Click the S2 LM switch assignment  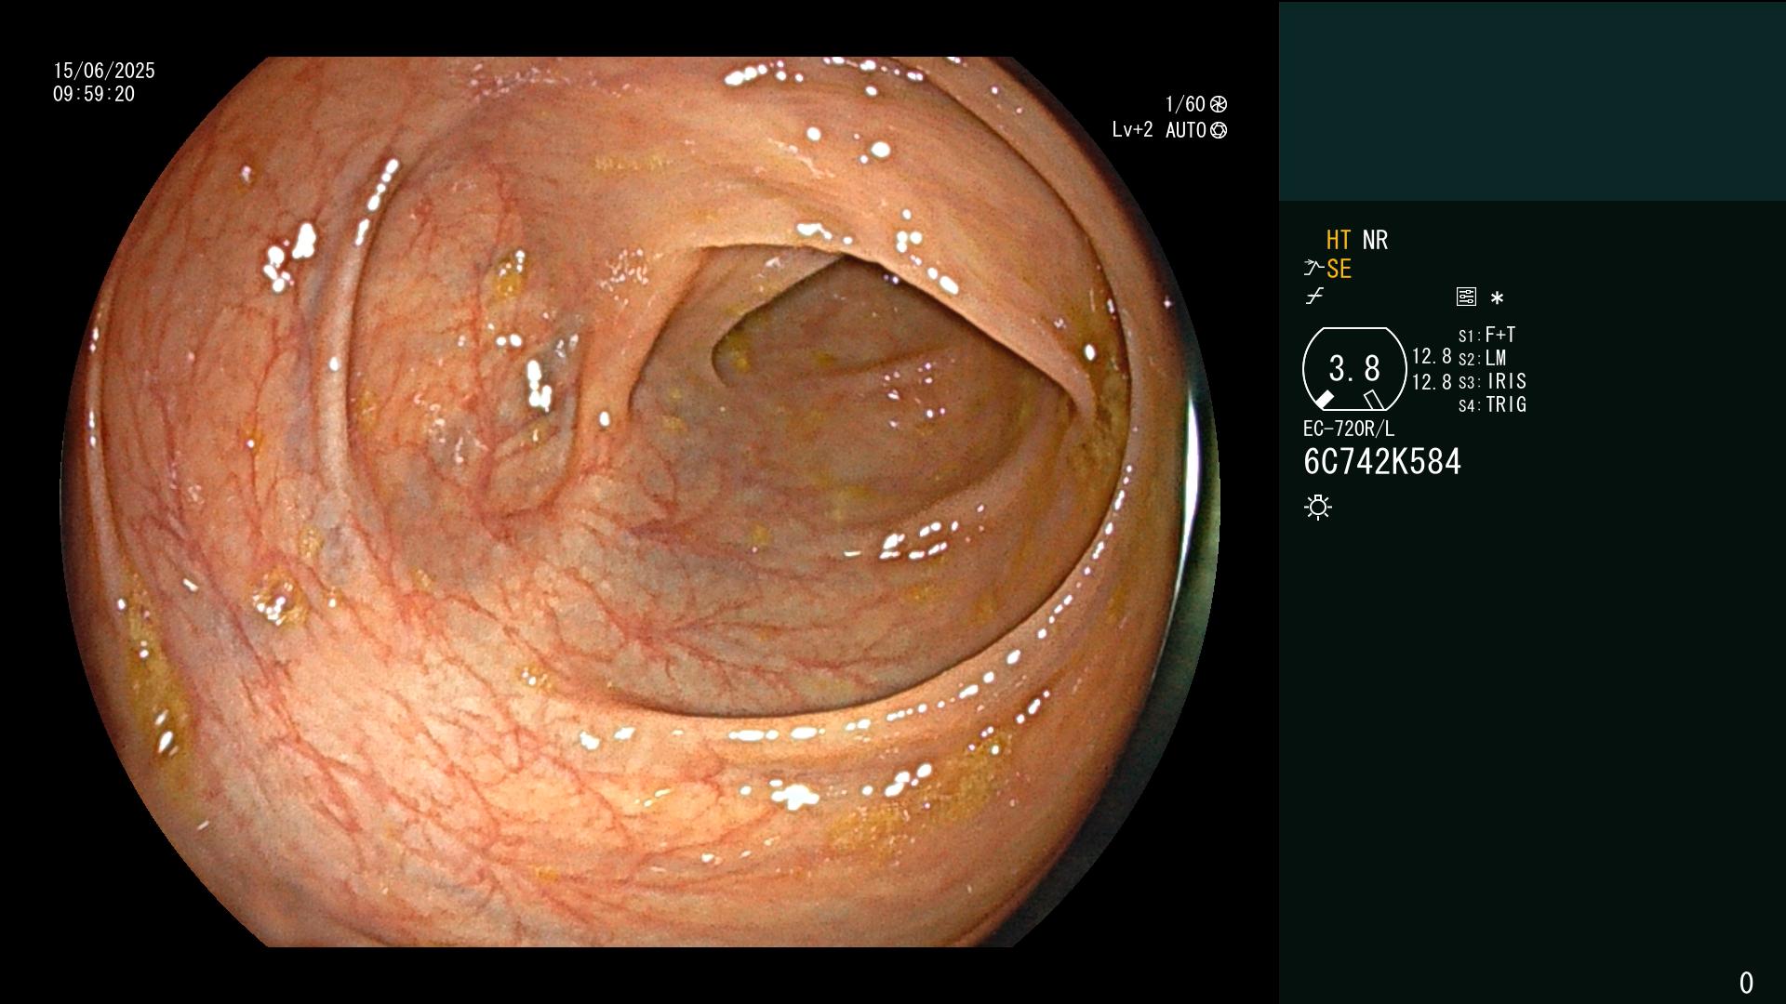pos(1483,358)
